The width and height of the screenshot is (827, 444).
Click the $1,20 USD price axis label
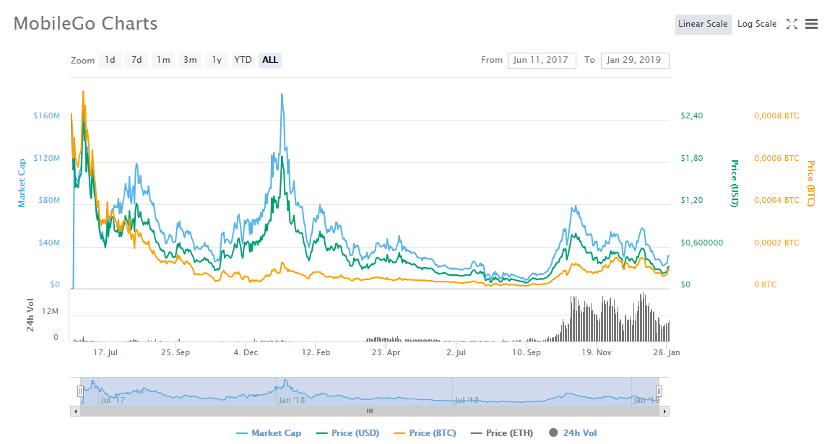pyautogui.click(x=691, y=201)
